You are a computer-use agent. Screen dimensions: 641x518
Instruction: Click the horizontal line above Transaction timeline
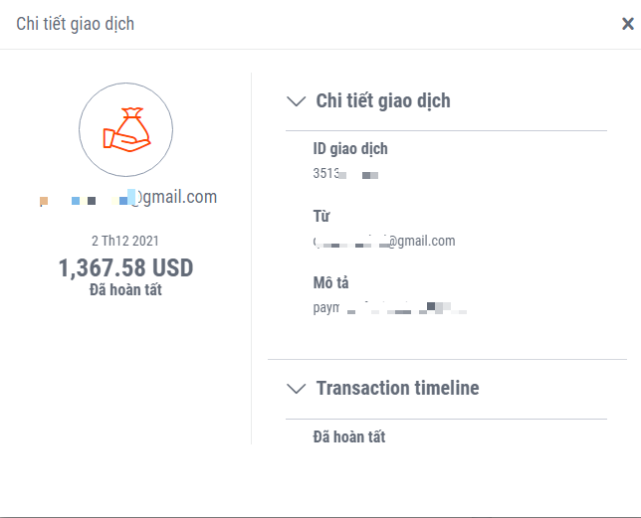tap(454, 359)
